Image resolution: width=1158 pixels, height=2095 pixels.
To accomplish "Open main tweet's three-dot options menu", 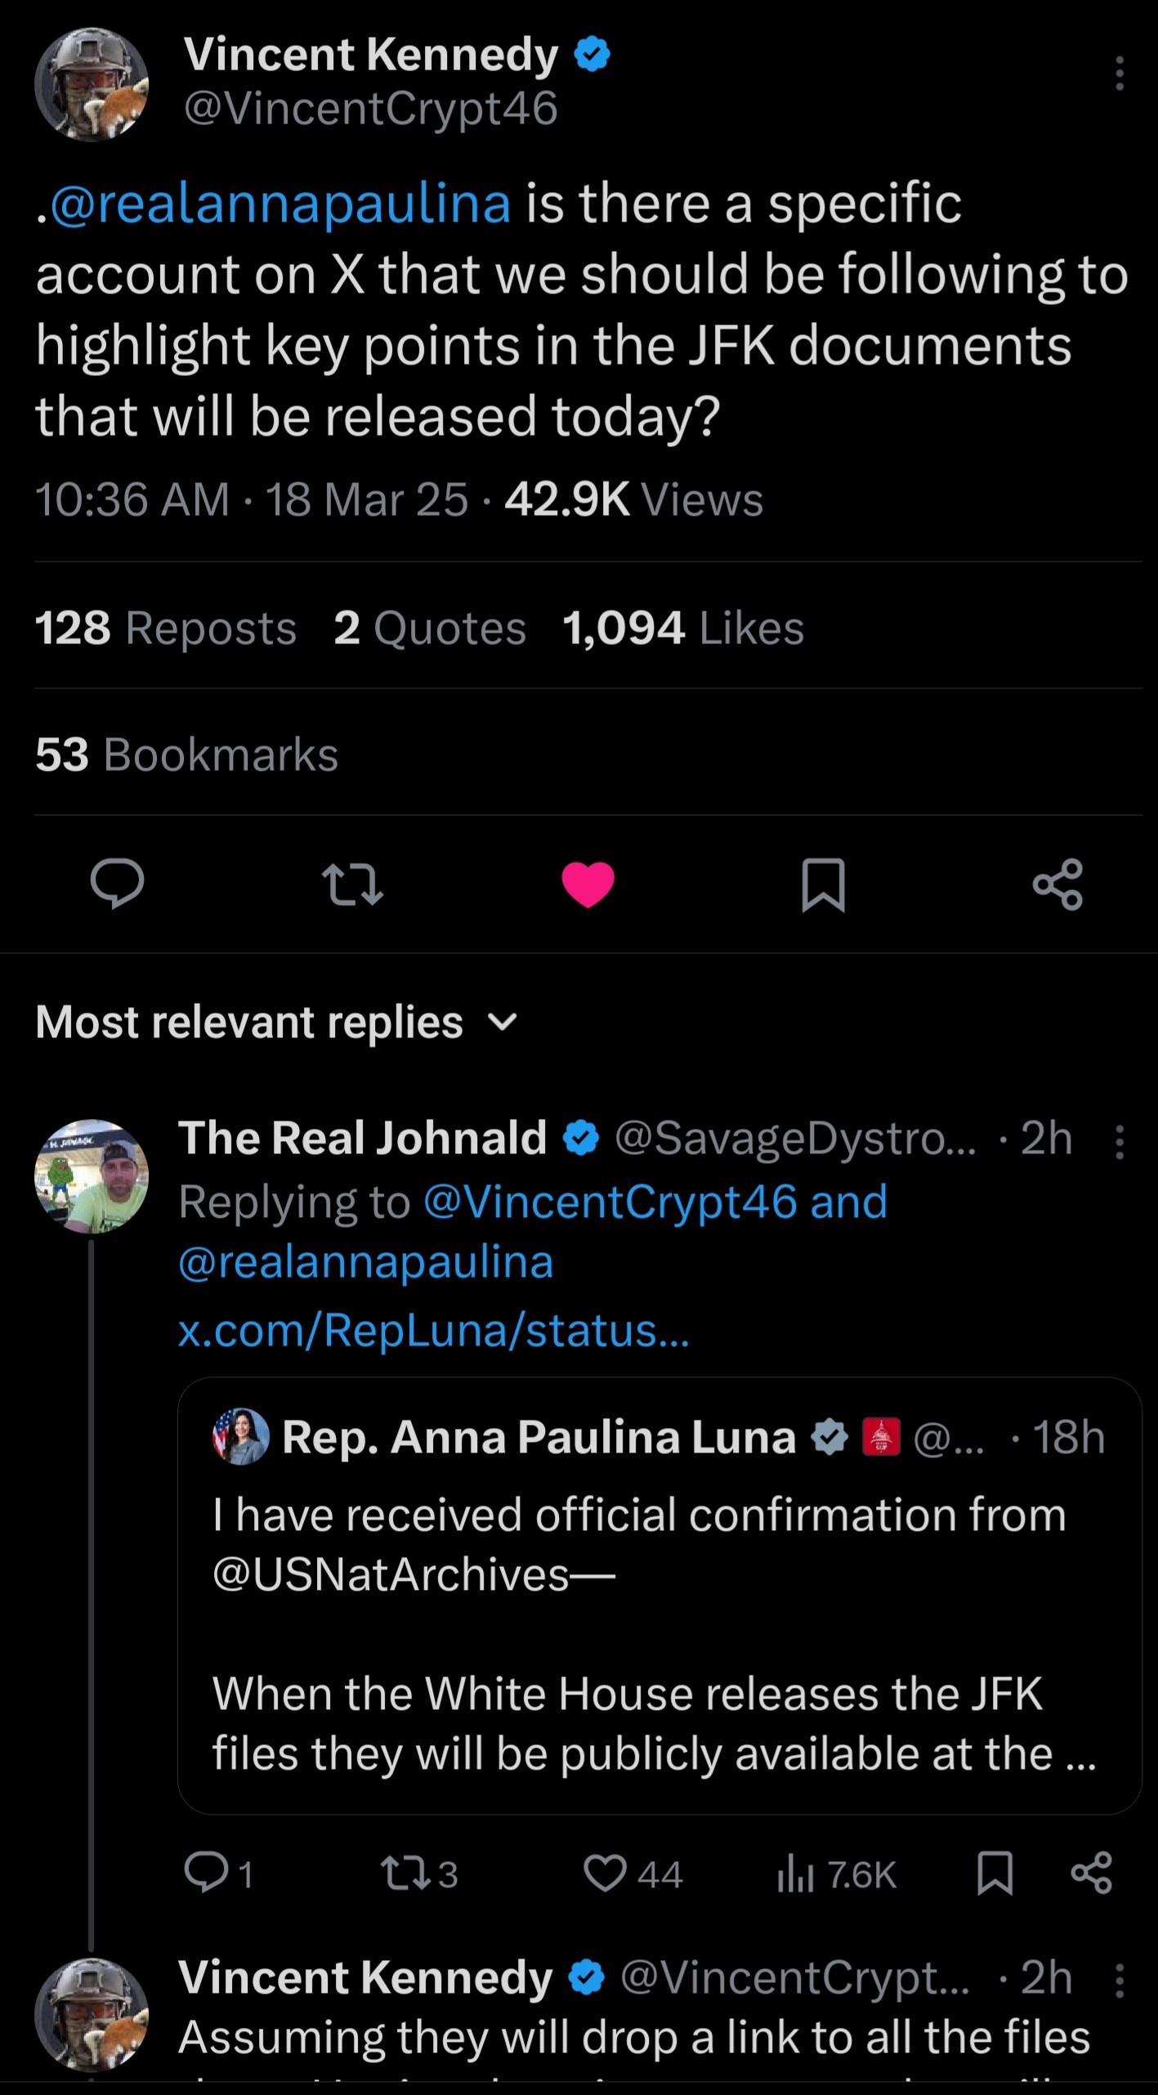I will [1119, 74].
